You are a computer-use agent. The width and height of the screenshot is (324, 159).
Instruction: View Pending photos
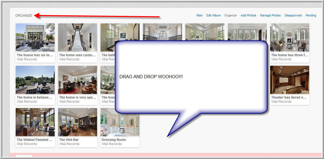pos(311,15)
